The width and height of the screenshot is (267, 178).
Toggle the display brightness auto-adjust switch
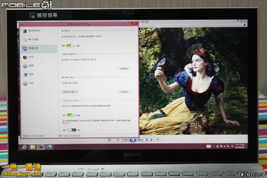pos(71,46)
